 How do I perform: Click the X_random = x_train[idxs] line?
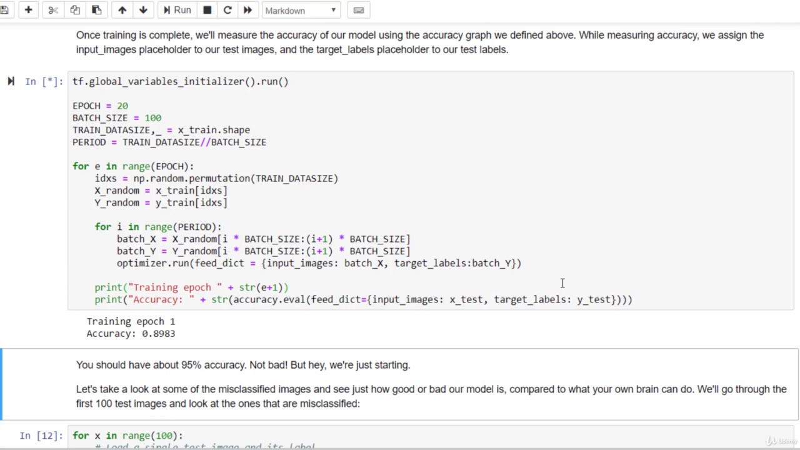pyautogui.click(x=161, y=190)
